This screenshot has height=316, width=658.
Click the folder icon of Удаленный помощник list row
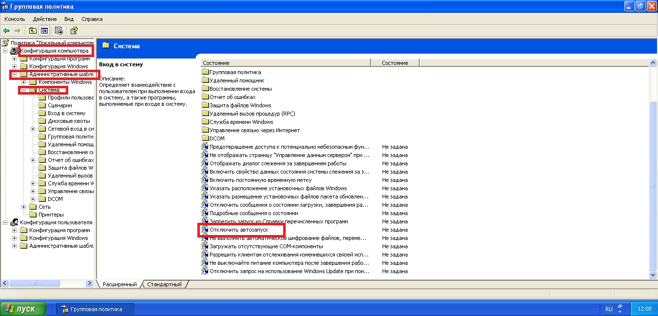pyautogui.click(x=205, y=80)
